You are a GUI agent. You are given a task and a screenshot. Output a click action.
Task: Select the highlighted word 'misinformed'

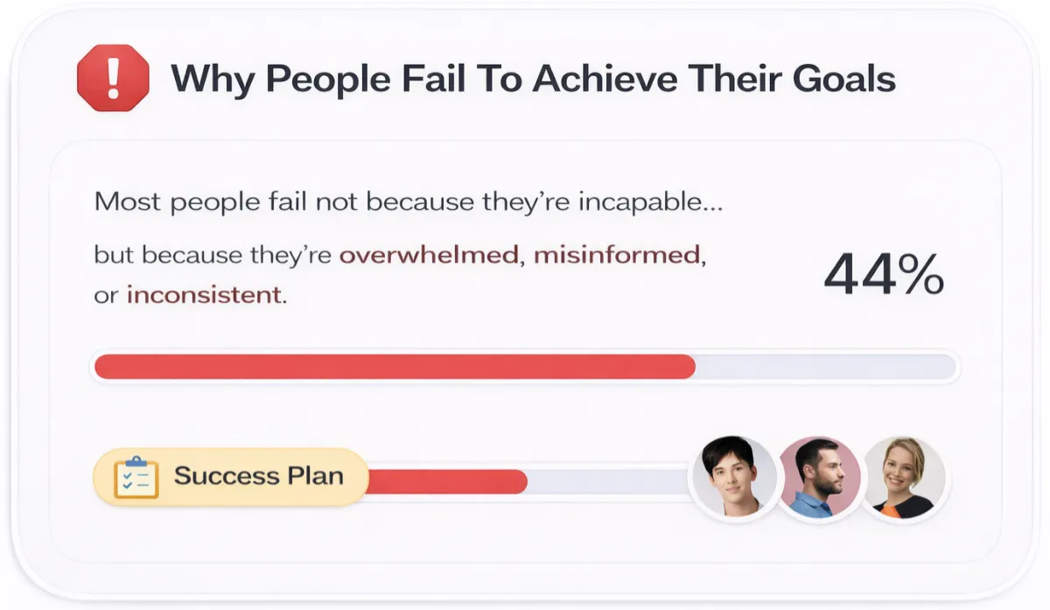(616, 255)
